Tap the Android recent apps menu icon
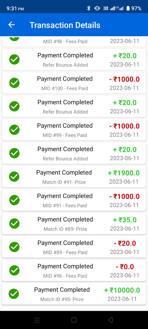The image size is (148, 329). 37,320
